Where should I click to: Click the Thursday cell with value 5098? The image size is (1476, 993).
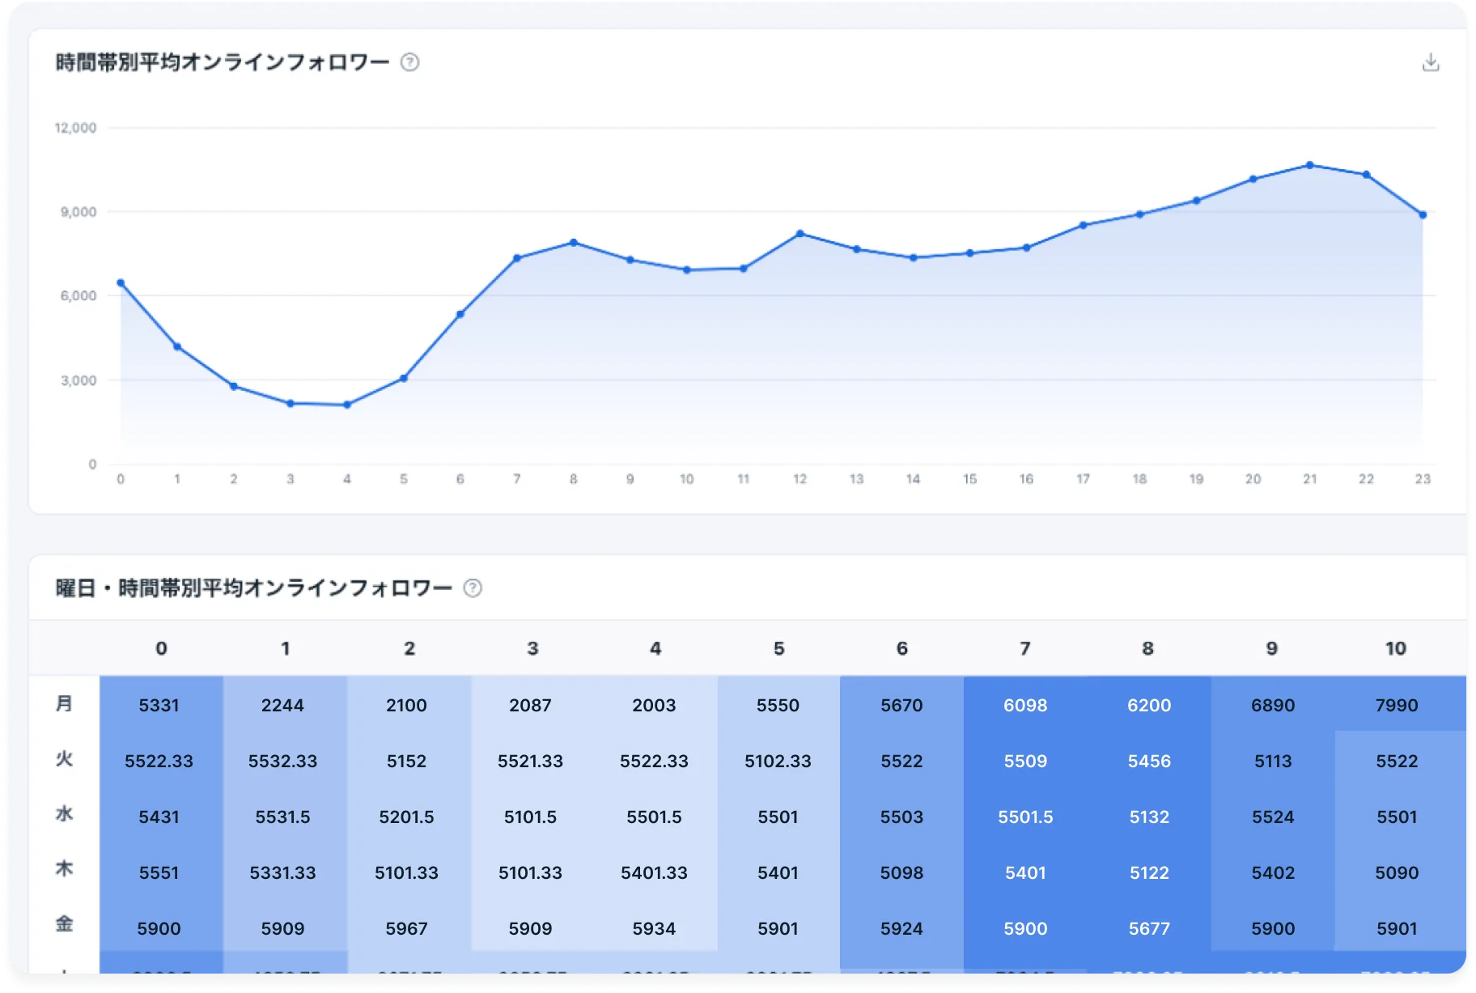pyautogui.click(x=901, y=872)
